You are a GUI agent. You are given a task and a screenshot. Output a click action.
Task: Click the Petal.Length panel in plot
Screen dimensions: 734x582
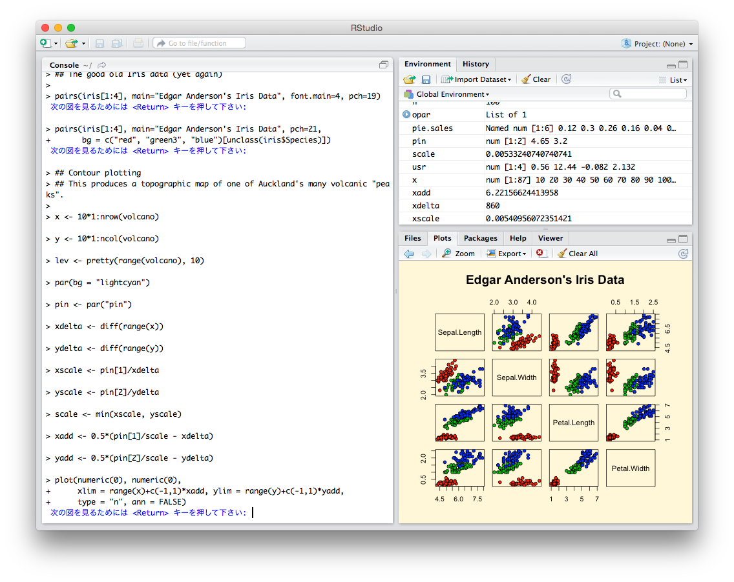574,423
